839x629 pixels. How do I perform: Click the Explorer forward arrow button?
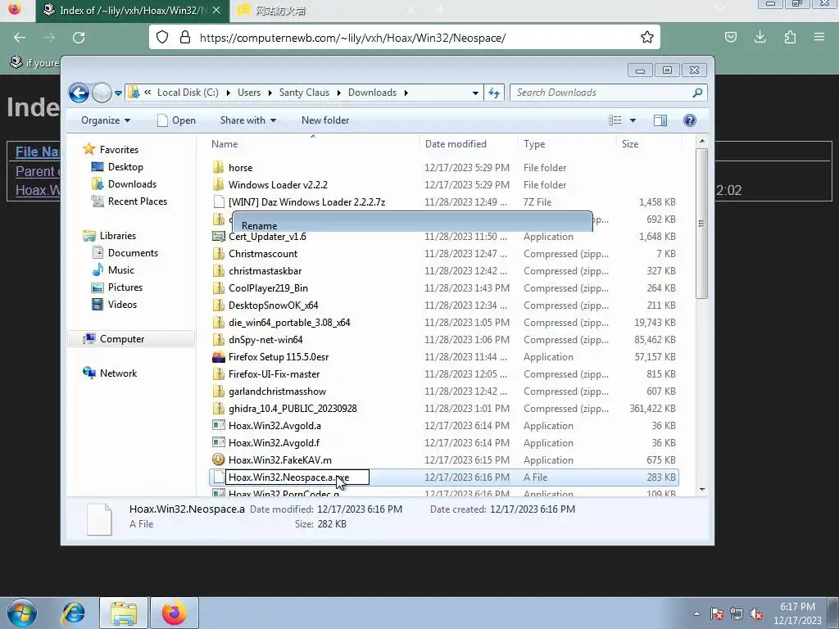tap(102, 93)
